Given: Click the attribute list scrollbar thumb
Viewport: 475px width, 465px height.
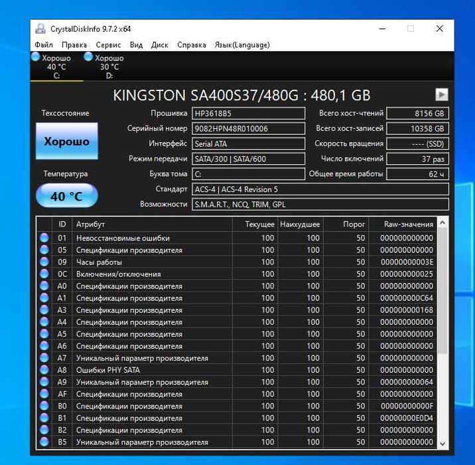Looking at the screenshot, I should (x=442, y=290).
